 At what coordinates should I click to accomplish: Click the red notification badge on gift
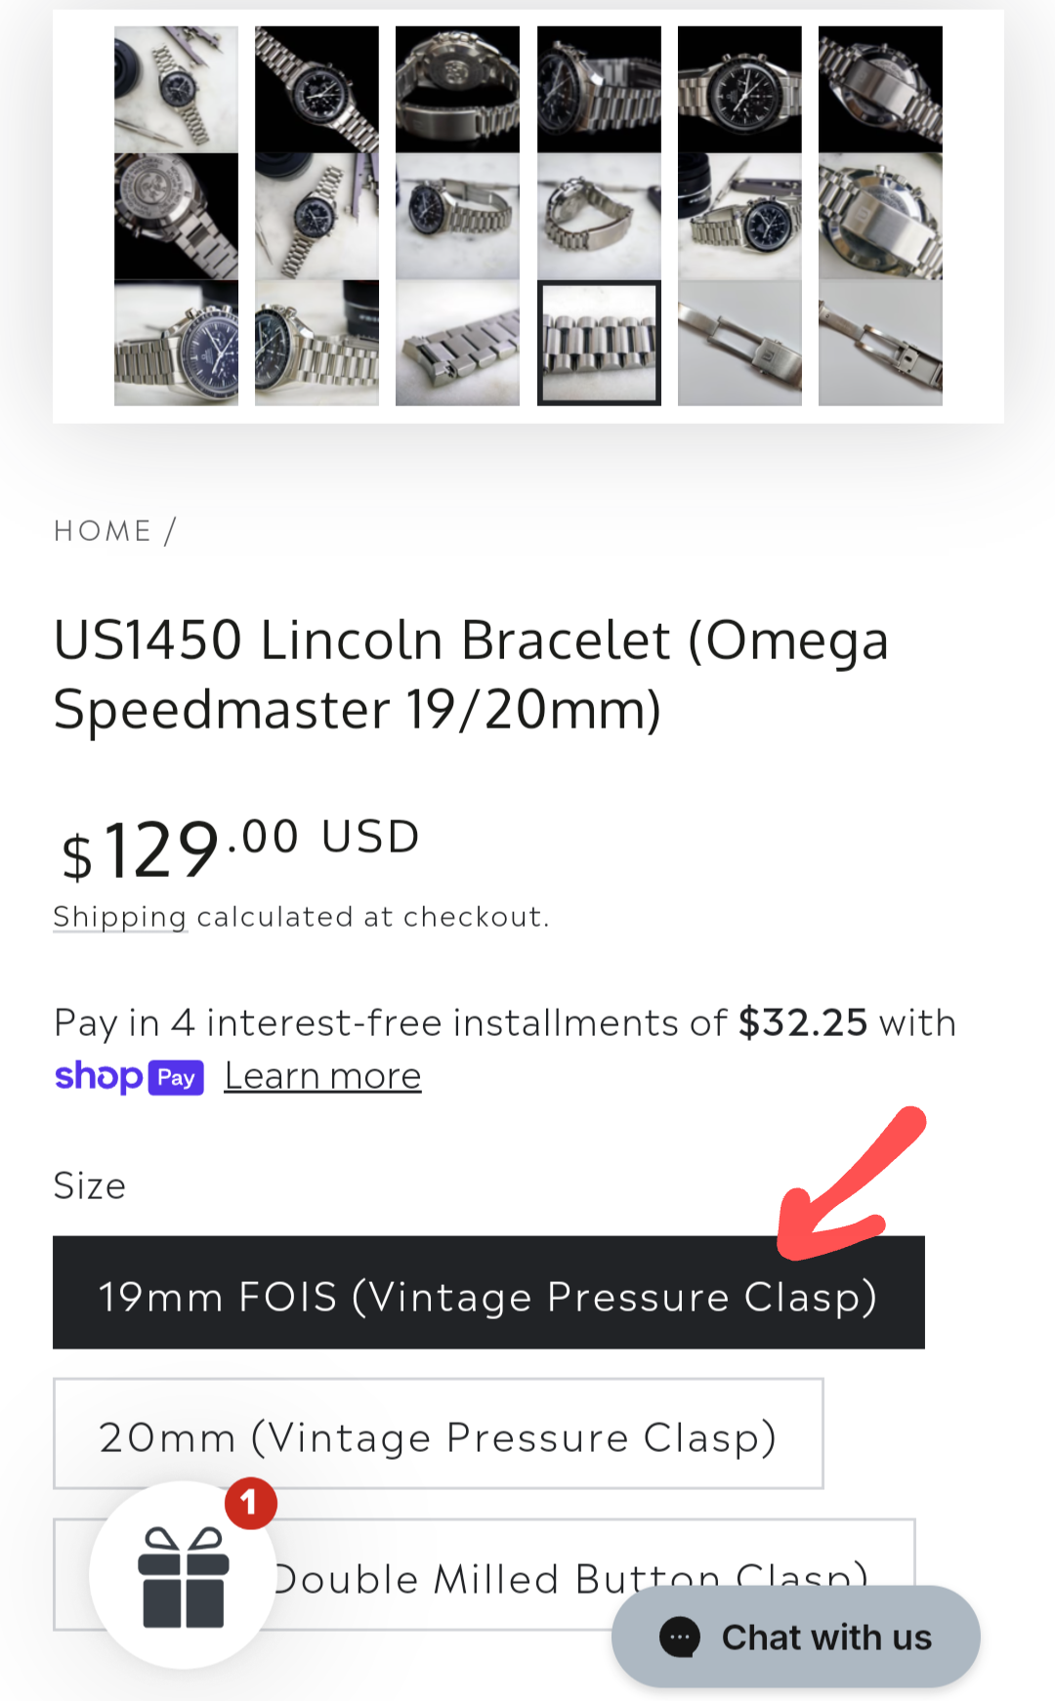tap(250, 1504)
